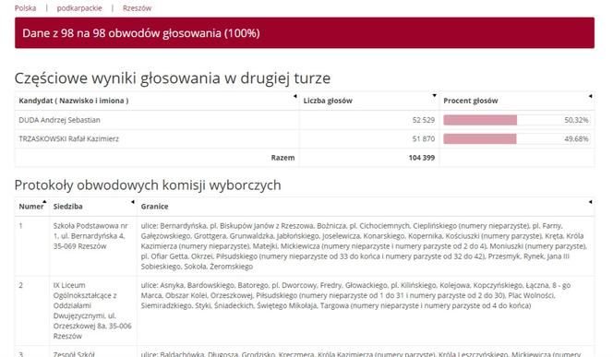613x357 pixels.
Task: Select DUDA Andrzej Sebastian row name
Action: [59, 120]
